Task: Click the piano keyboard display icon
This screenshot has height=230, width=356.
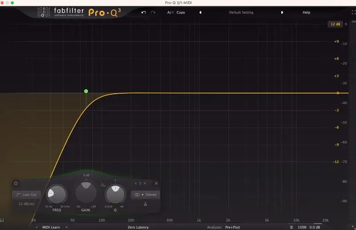Action: (3, 220)
